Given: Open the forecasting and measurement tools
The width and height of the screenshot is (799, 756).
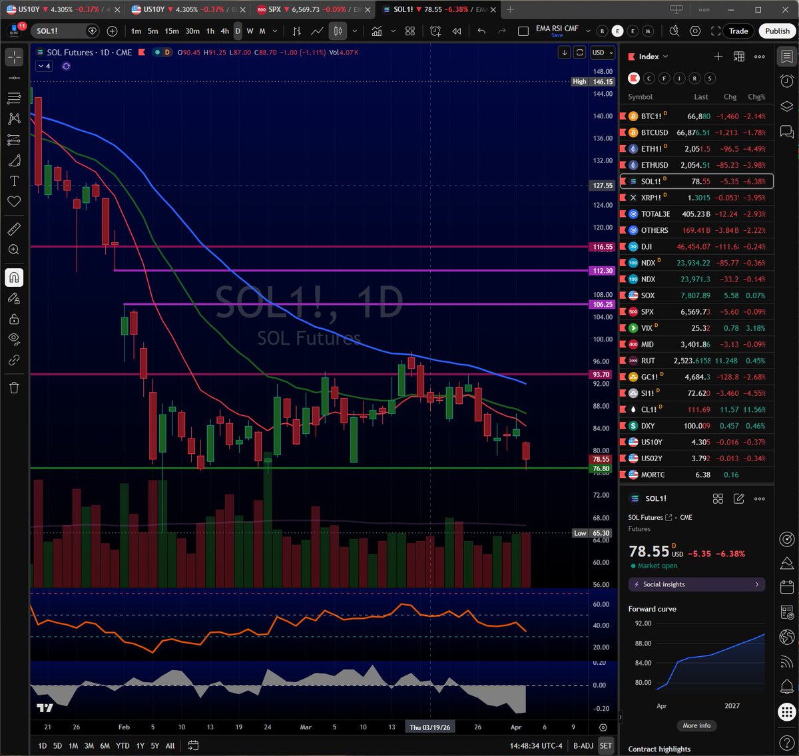Looking at the screenshot, I should (14, 140).
